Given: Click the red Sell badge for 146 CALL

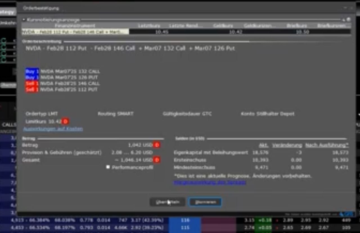Looking at the screenshot, I should pyautogui.click(x=32, y=83).
